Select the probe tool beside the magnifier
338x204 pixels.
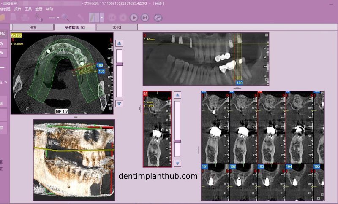(x=81, y=17)
